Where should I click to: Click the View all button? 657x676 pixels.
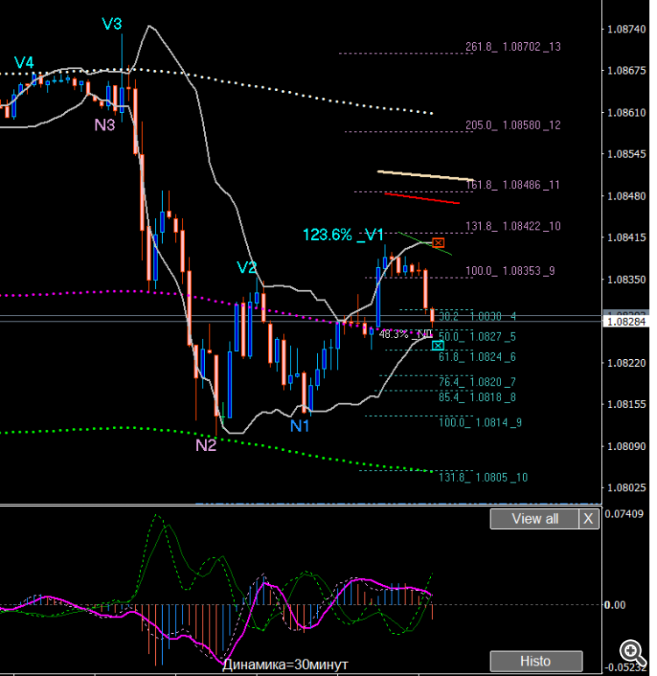pyautogui.click(x=534, y=518)
